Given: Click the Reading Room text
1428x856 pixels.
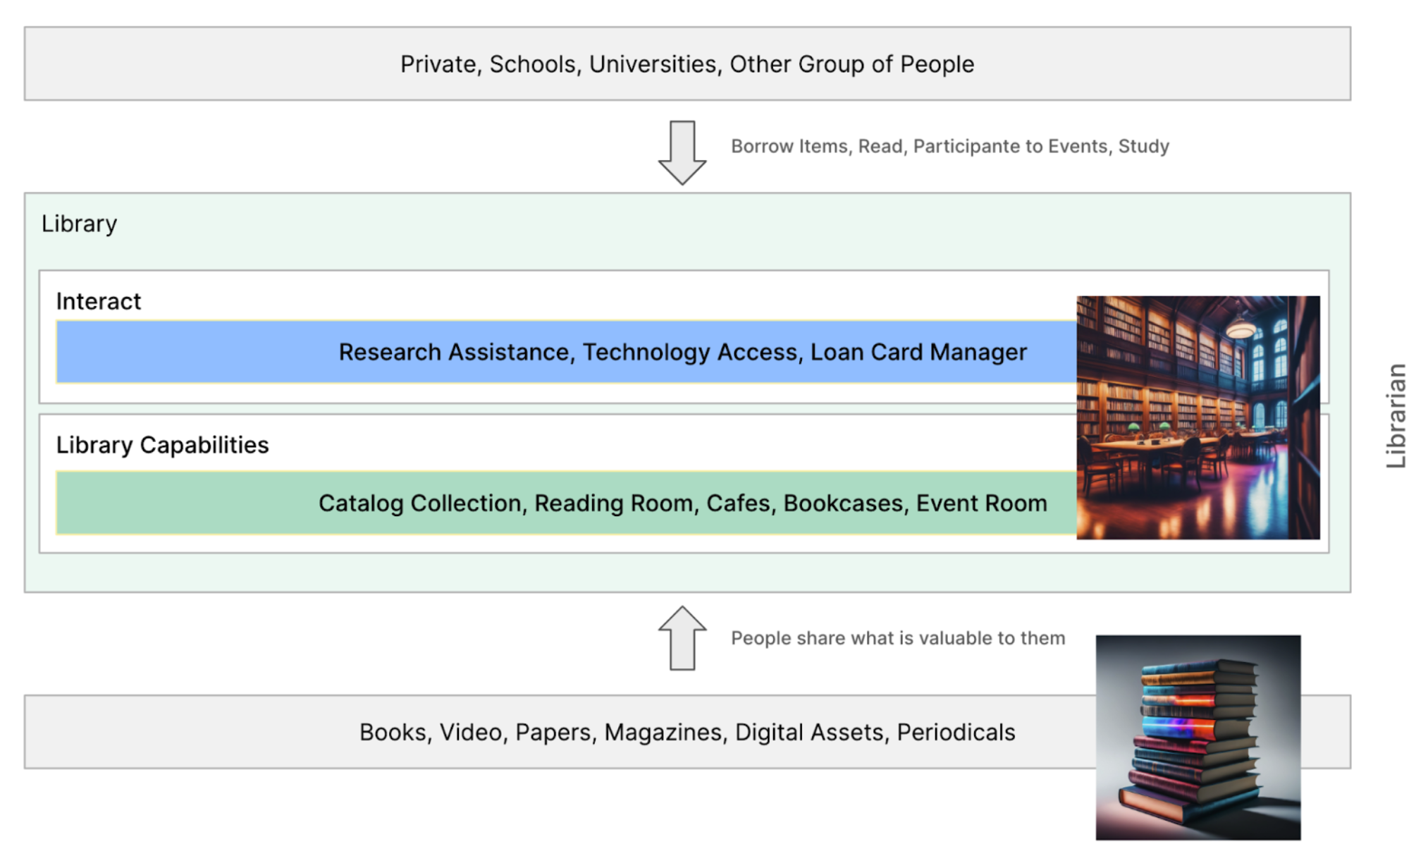Looking at the screenshot, I should [613, 503].
